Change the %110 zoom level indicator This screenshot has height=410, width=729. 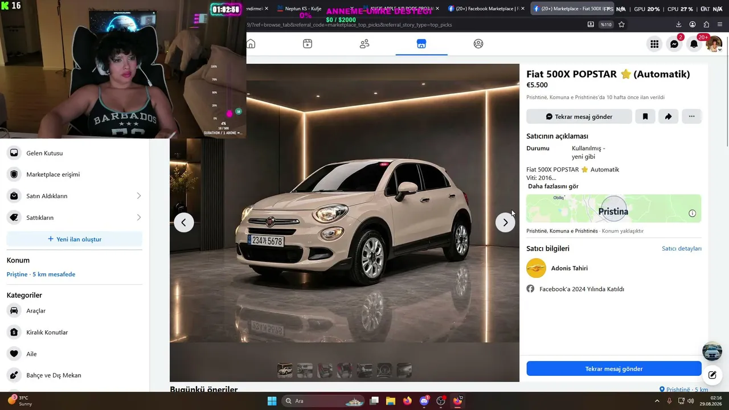pos(606,24)
